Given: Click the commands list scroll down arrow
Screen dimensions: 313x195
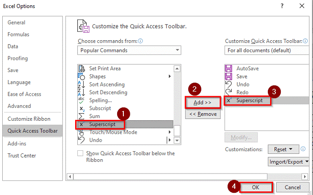Looking at the screenshot, I should [177, 140].
